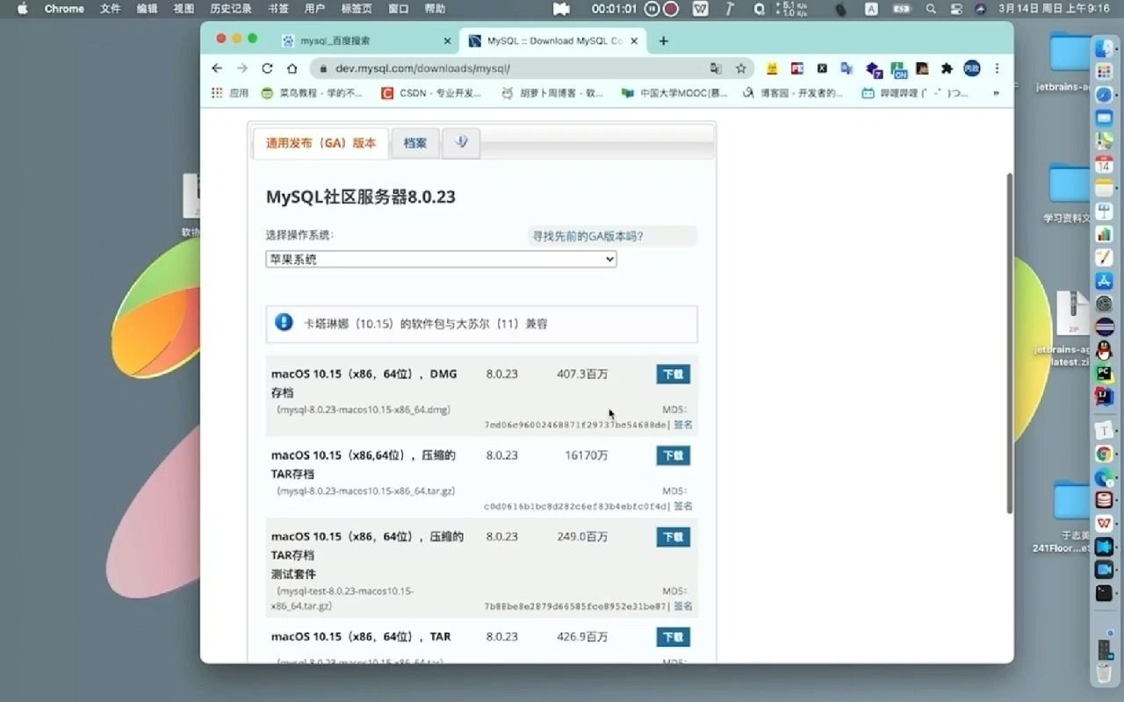Open Spotlight search in the menu bar
Viewport: 1124px width, 702px height.
[931, 9]
